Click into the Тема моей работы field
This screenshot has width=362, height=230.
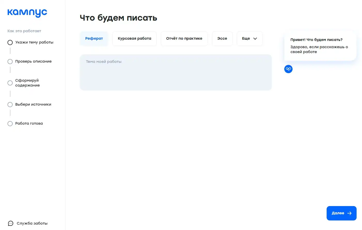pyautogui.click(x=176, y=72)
